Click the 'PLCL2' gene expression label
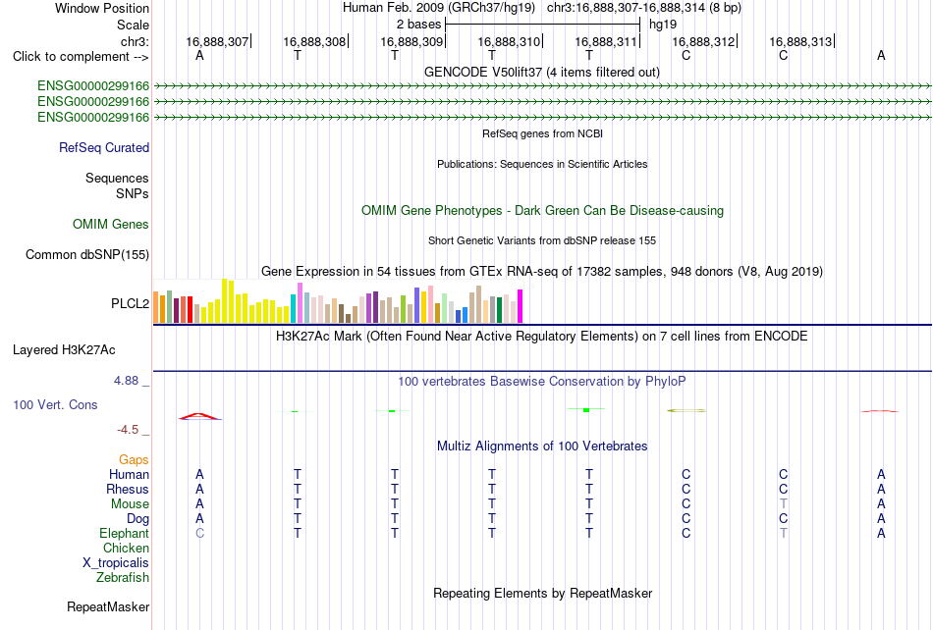This screenshot has width=933, height=630. [131, 303]
